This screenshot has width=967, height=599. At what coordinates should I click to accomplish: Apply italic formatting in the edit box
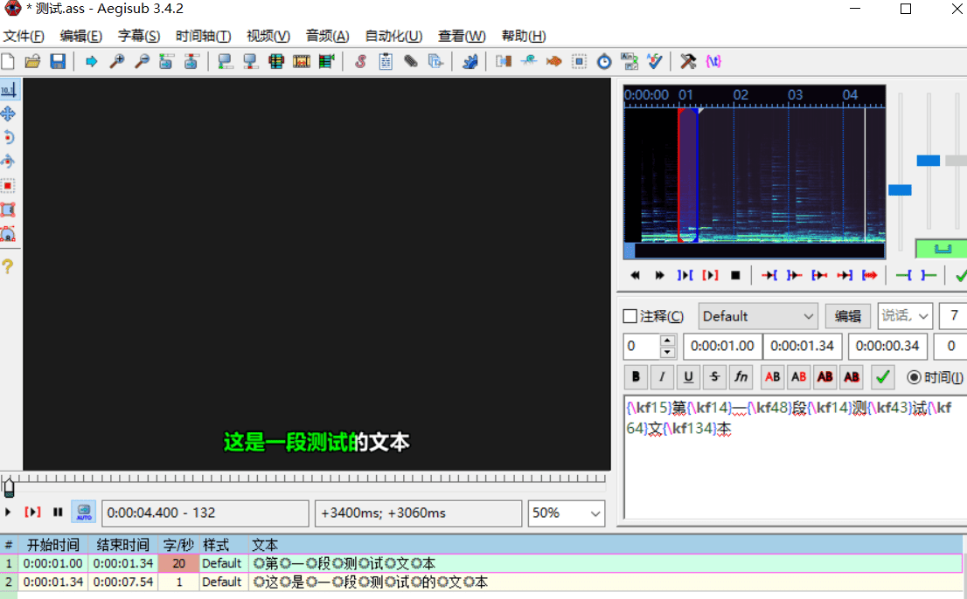(662, 376)
